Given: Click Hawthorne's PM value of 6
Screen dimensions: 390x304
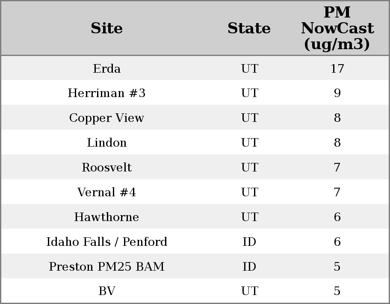Looking at the screenshot, I should 337,217.
